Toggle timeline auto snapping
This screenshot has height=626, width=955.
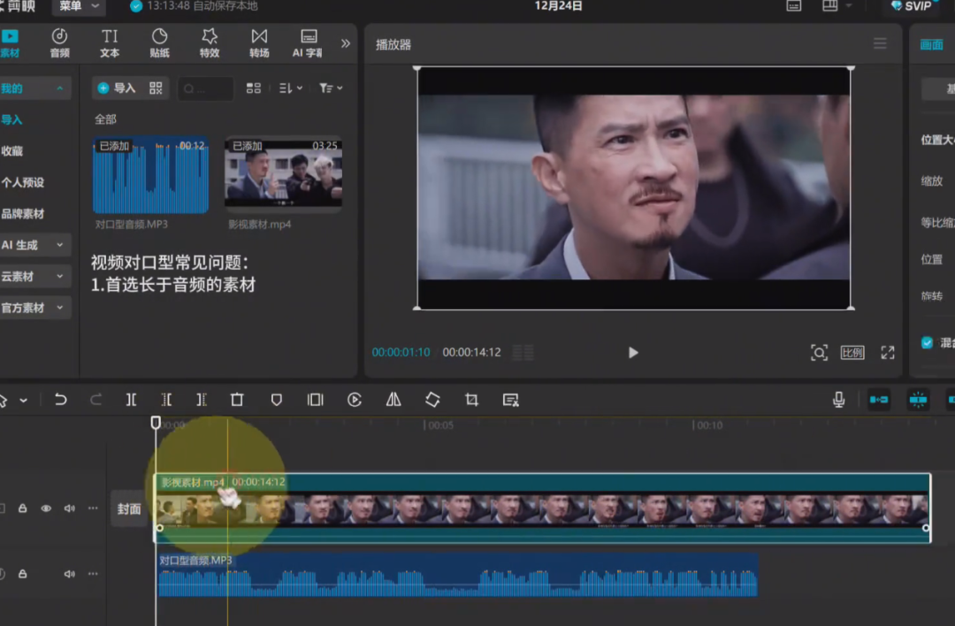tap(918, 400)
